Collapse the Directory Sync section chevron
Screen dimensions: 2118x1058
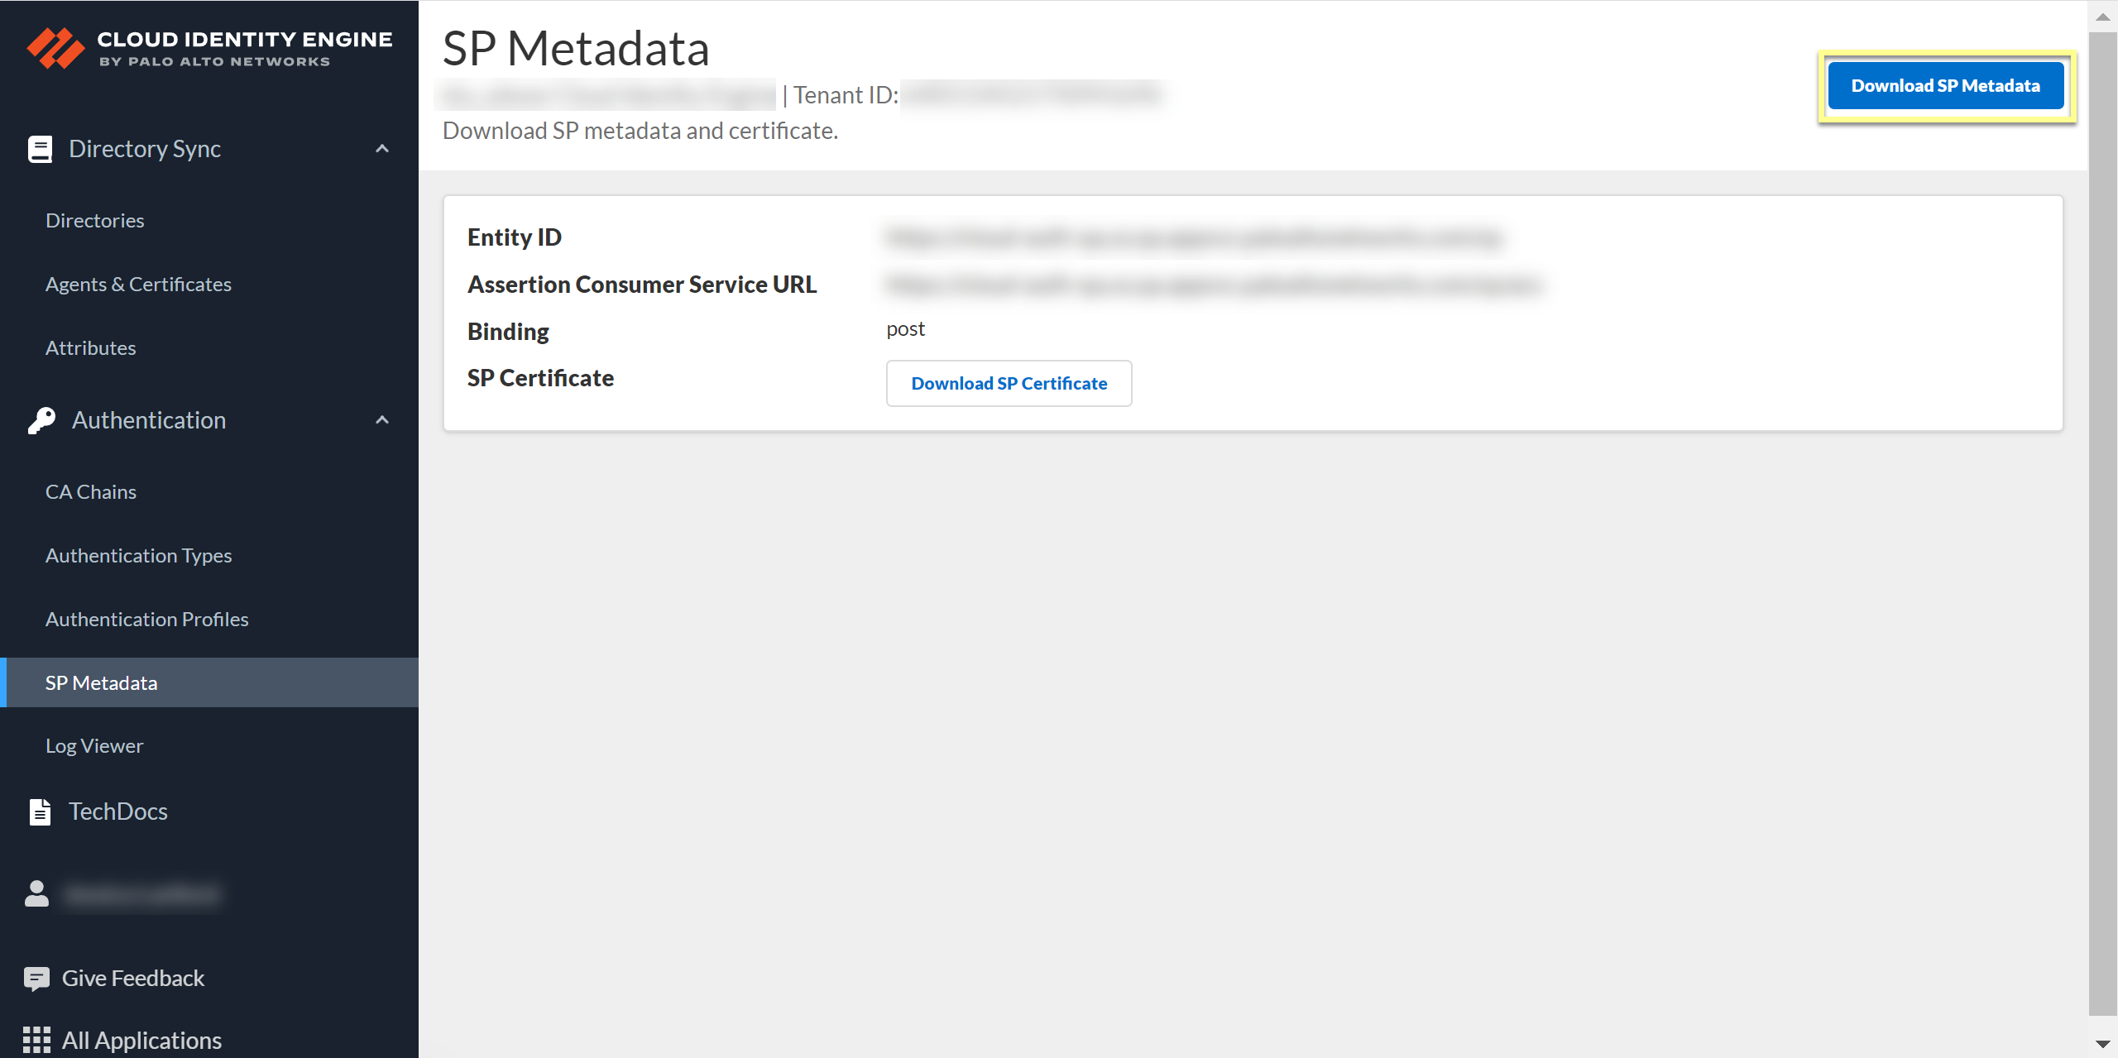coord(382,149)
